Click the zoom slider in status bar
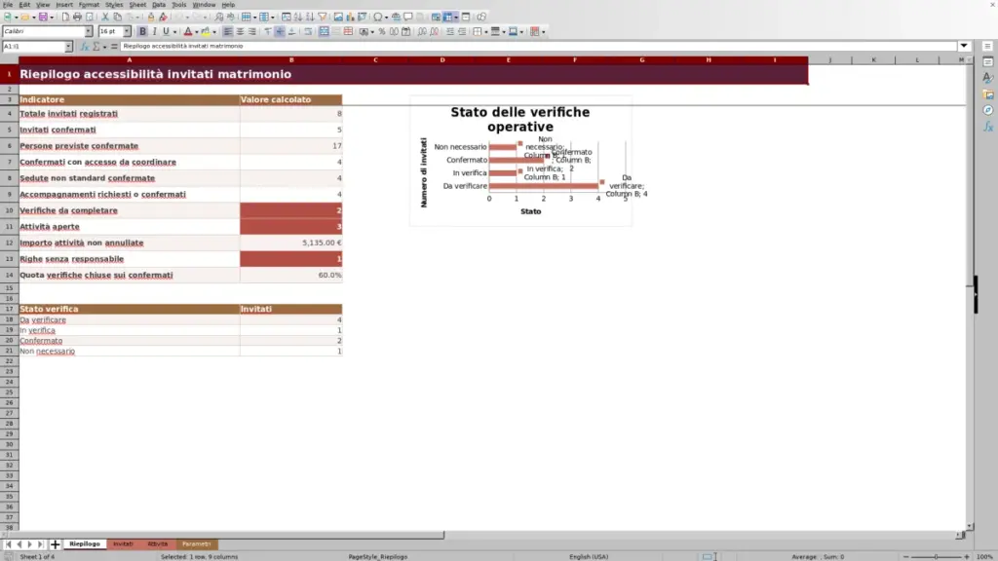 [x=936, y=556]
